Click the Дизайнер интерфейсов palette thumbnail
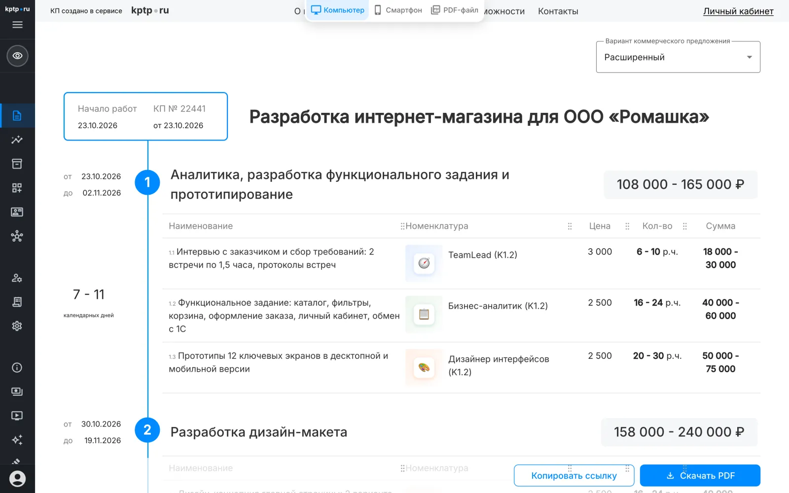This screenshot has width=789, height=493. point(424,367)
